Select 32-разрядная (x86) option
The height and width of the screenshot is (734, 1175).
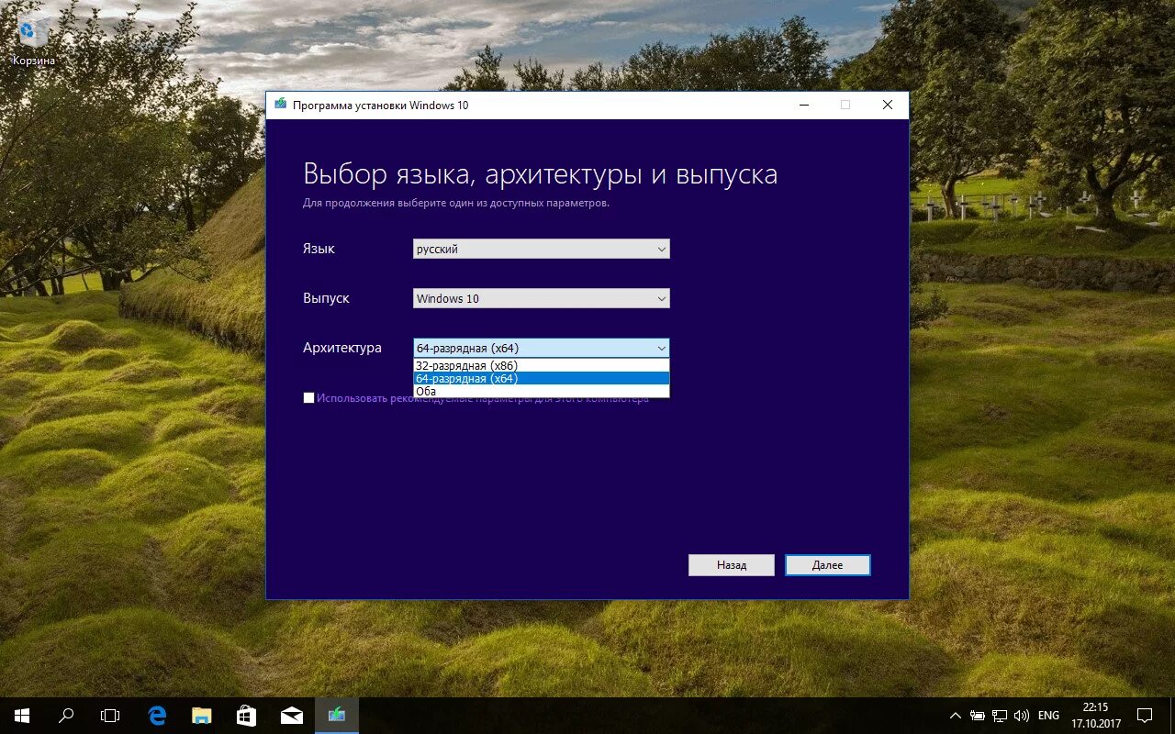(542, 365)
